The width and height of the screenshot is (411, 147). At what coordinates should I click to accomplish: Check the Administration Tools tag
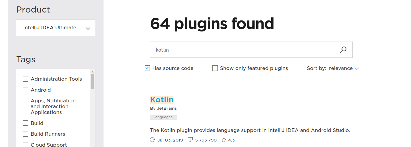pos(25,79)
